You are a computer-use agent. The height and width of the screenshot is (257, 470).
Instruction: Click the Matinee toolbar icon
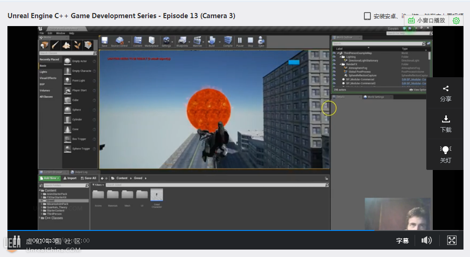tap(197, 41)
